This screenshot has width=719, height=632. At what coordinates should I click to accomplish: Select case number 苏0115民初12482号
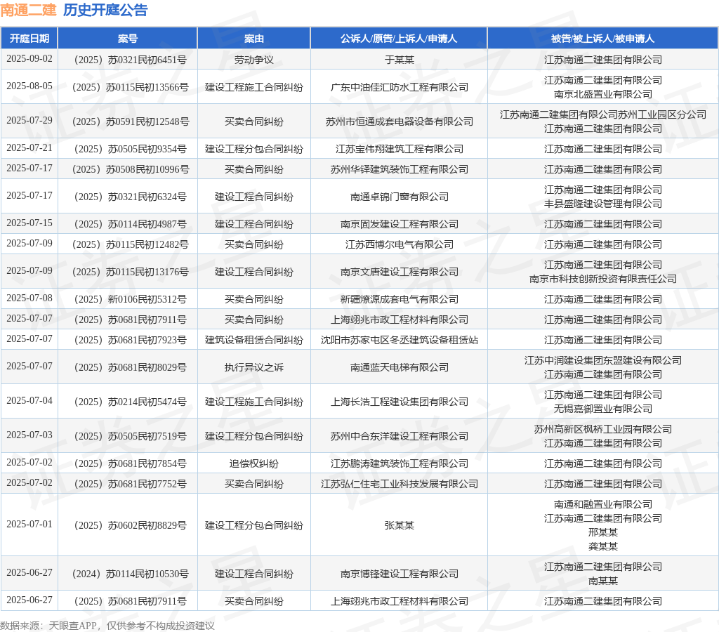tap(147, 244)
